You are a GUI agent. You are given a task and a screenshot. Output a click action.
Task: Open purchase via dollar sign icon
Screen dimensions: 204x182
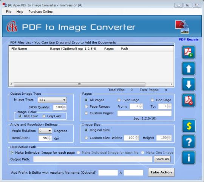(189, 126)
